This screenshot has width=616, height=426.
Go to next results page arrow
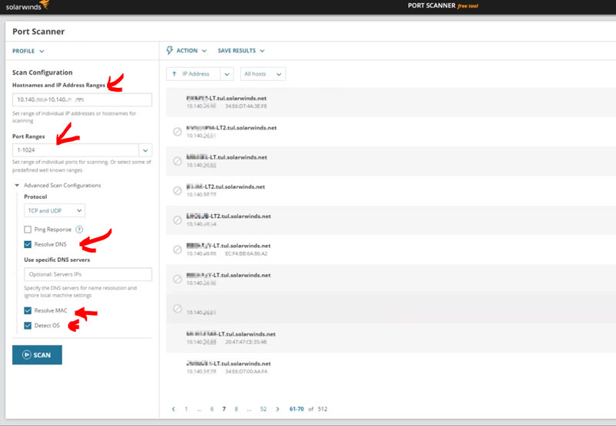[278, 409]
